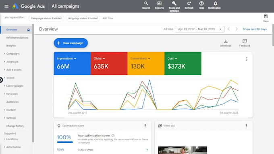Screen dimensions: 274x154
Task: Click the Video ads card icon
Action: click(160, 126)
